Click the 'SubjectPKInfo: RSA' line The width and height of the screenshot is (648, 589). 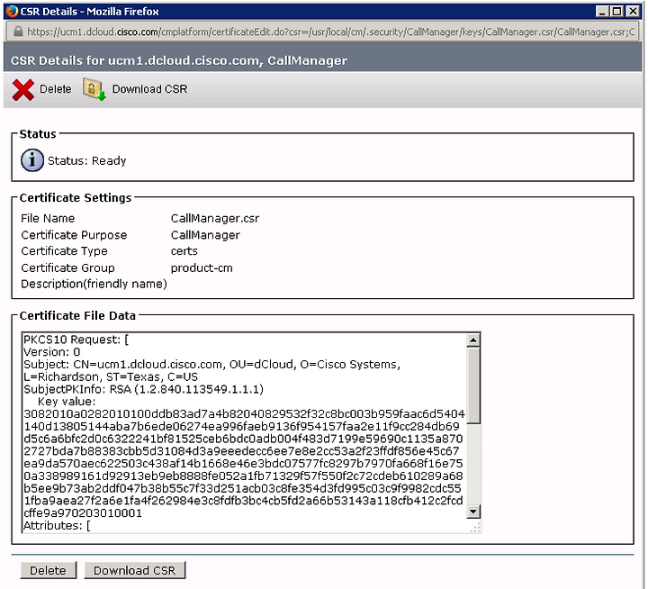(x=143, y=389)
